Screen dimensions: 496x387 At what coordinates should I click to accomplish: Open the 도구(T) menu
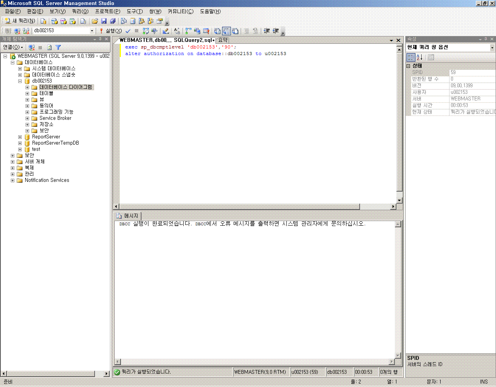click(135, 11)
